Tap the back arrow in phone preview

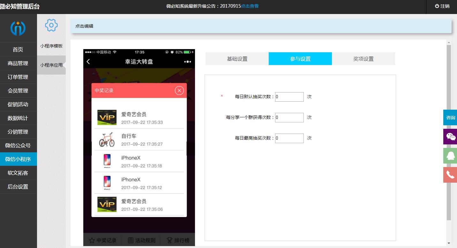(88, 62)
